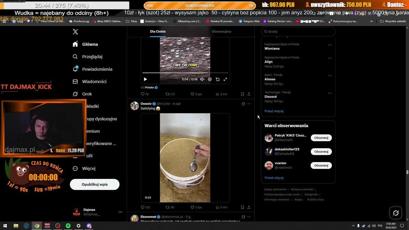Open Potato account link below video
This screenshot has width=409, height=230.
coord(150,87)
